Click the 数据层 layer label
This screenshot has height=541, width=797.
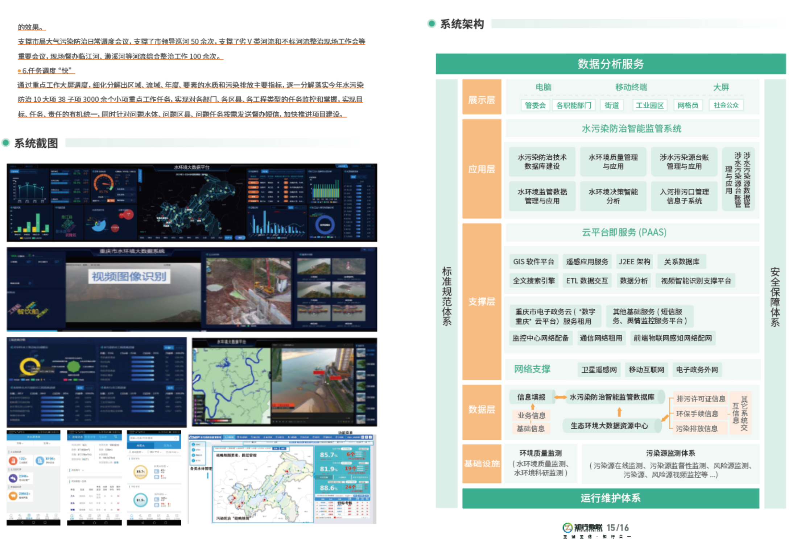(482, 409)
